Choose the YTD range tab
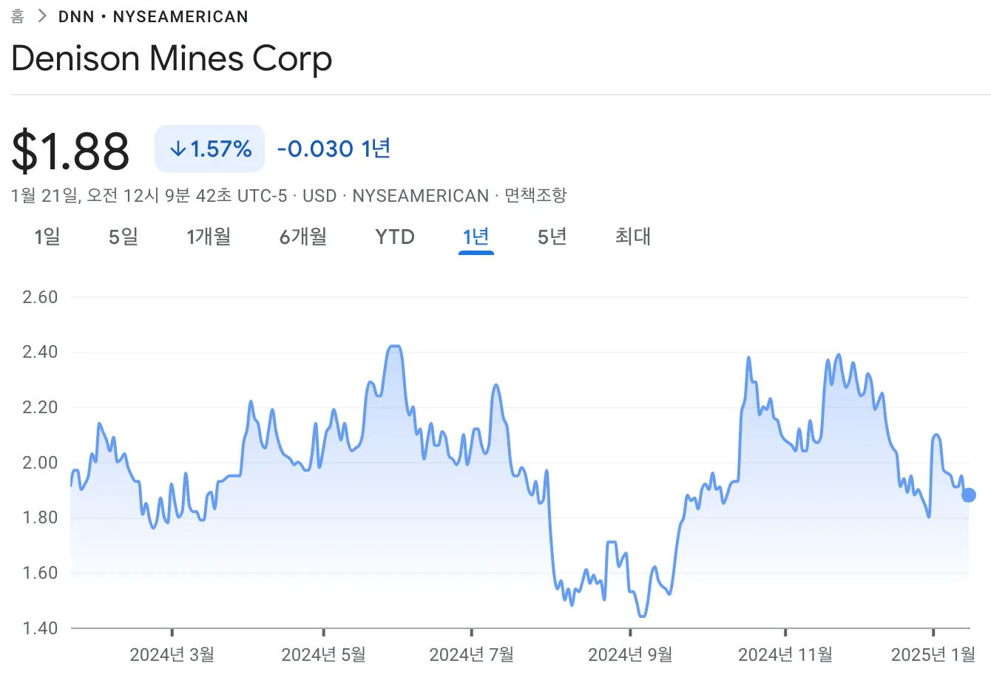 [395, 237]
